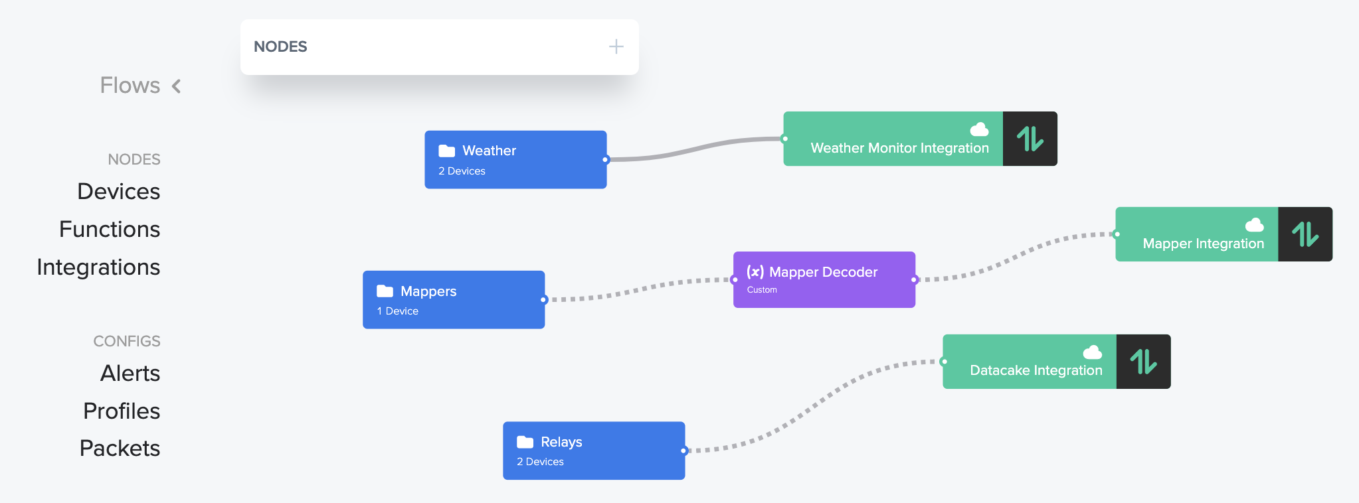Open Packets under Configs
Image resolution: width=1359 pixels, height=503 pixels.
pyautogui.click(x=120, y=448)
